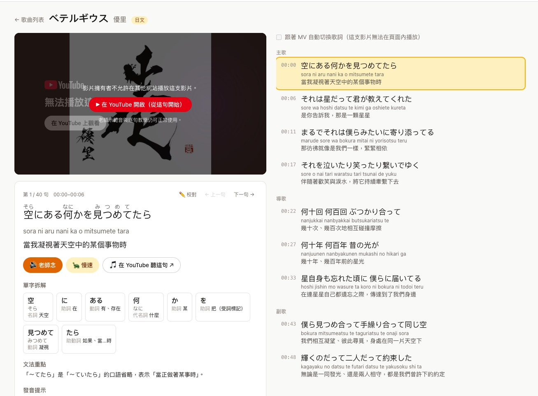Click the 導歌 section label

pyautogui.click(x=281, y=199)
